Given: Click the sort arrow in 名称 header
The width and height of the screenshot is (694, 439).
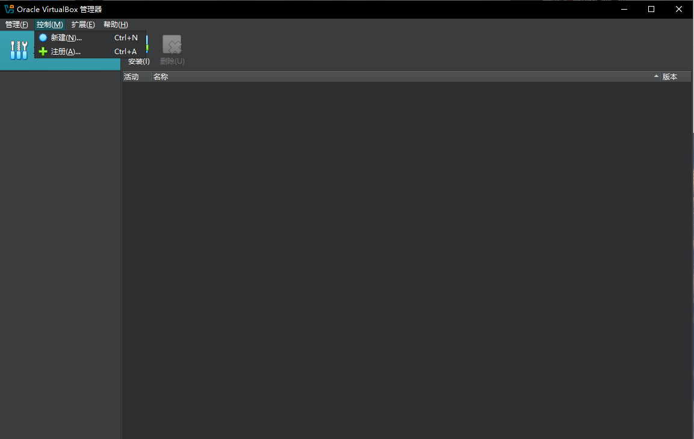Looking at the screenshot, I should [656, 76].
